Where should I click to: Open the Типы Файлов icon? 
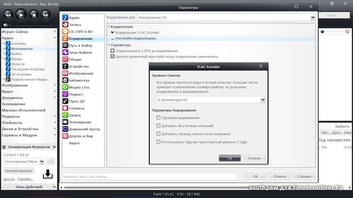pyautogui.click(x=65, y=52)
